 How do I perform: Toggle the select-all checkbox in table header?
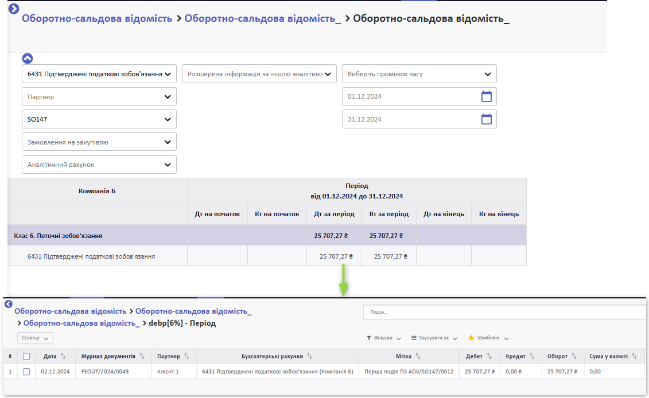tap(26, 356)
